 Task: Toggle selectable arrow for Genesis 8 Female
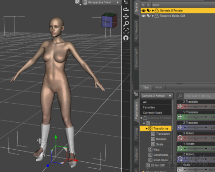[149, 11]
